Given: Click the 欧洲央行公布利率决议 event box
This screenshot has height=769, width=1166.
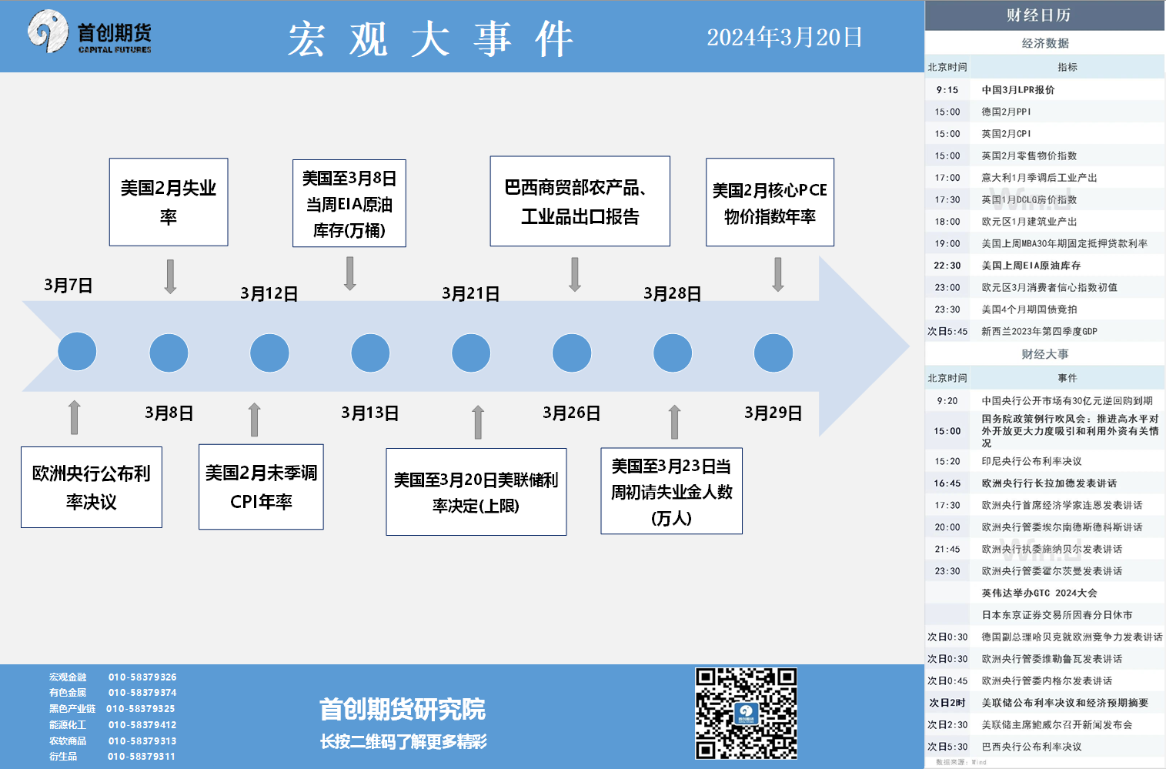Looking at the screenshot, I should pos(92,487).
